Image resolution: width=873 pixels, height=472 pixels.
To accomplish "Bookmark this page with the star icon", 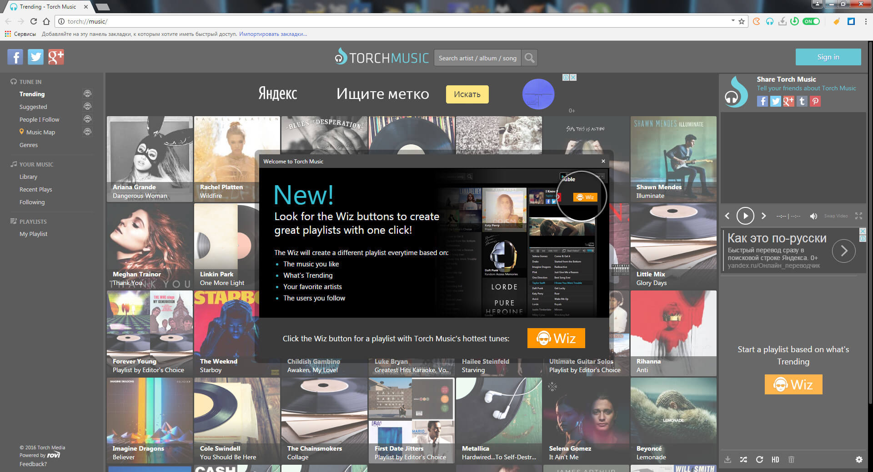I will tap(742, 21).
